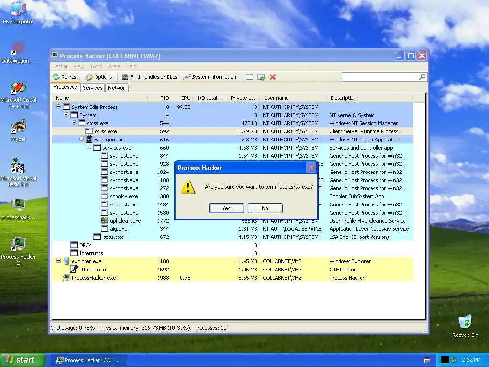Click Microsoft Visual Basic 6.0 desktop icon
Viewport: 489px width, 367px height.
pyautogui.click(x=18, y=173)
